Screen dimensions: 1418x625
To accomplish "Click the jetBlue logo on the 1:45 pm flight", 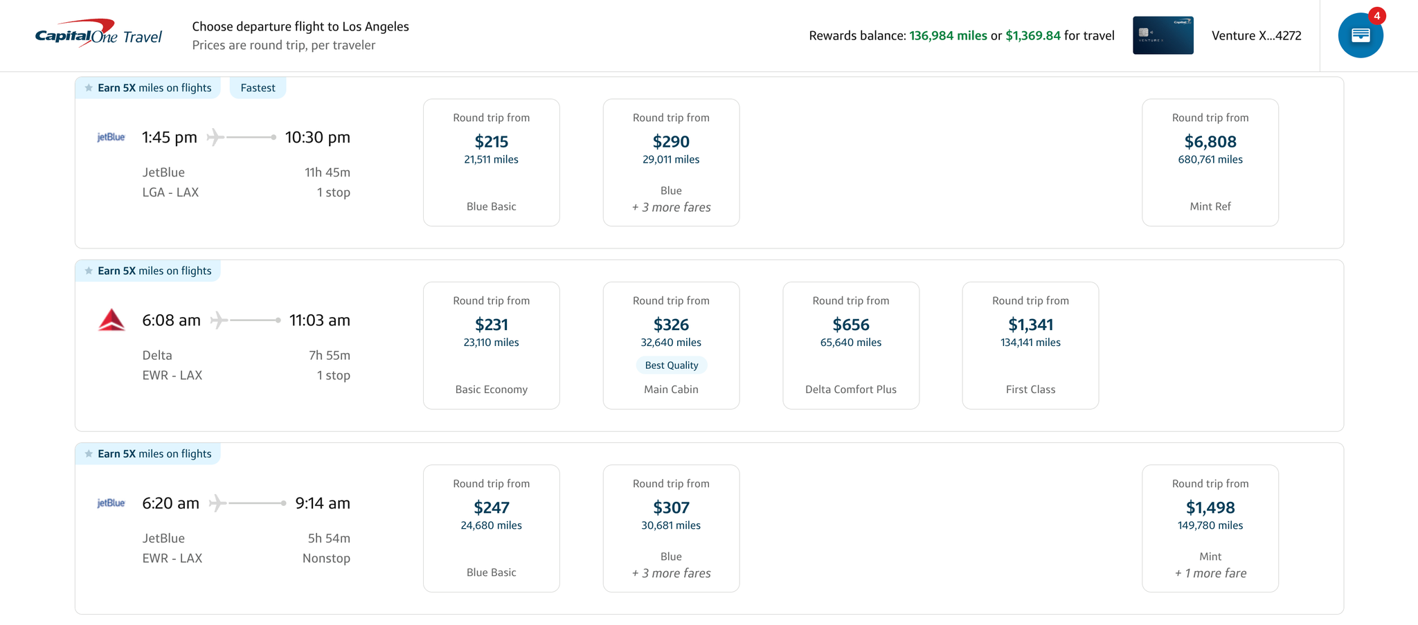I will (x=110, y=137).
